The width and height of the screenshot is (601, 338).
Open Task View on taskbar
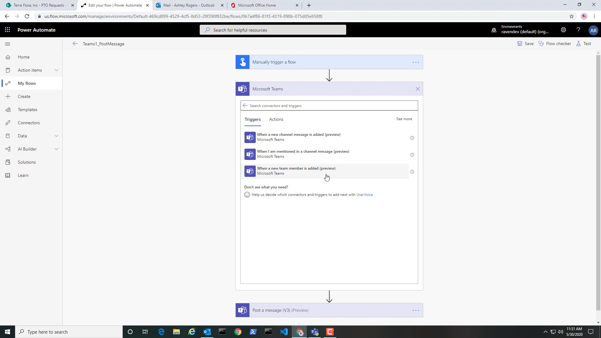[x=145, y=332]
